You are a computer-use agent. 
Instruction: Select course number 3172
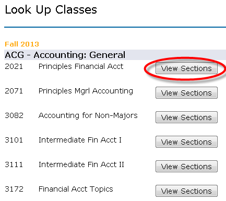pyautogui.click(x=14, y=189)
